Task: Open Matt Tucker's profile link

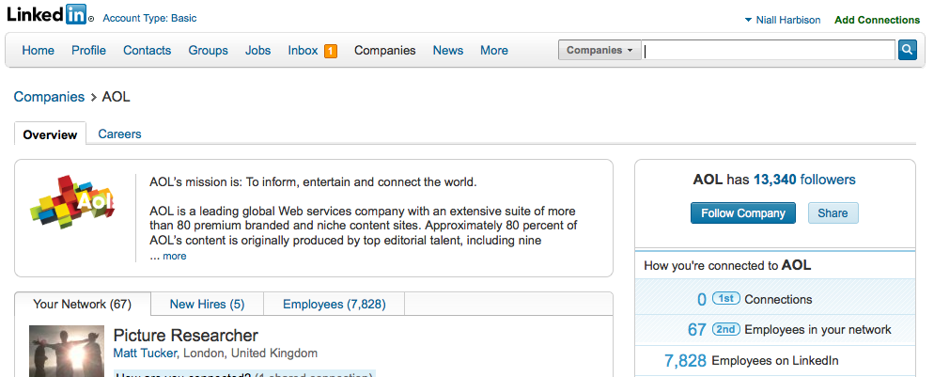Action: (x=145, y=353)
